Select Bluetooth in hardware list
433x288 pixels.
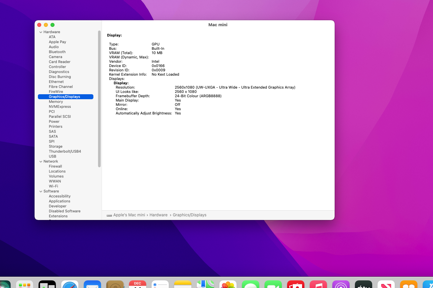57,52
